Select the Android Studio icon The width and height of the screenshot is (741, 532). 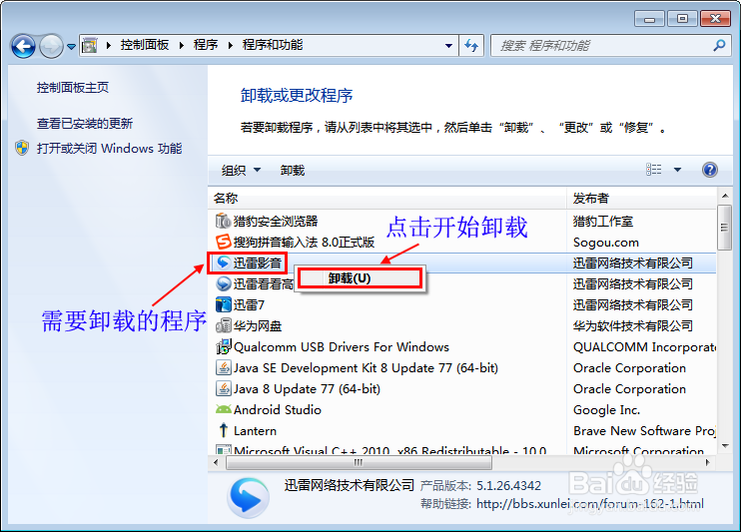click(223, 409)
